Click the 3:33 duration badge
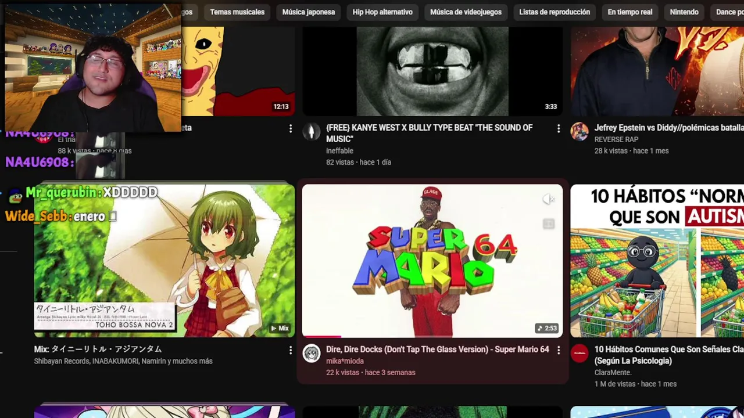744x418 pixels. point(551,107)
